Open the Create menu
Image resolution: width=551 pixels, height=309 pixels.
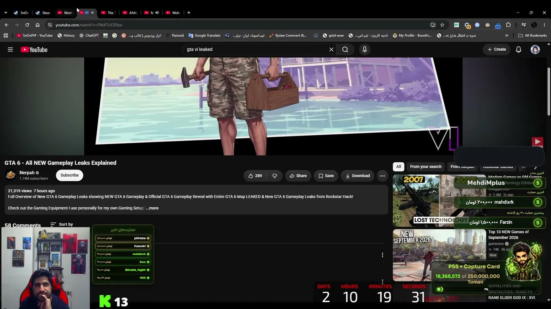[x=497, y=49]
